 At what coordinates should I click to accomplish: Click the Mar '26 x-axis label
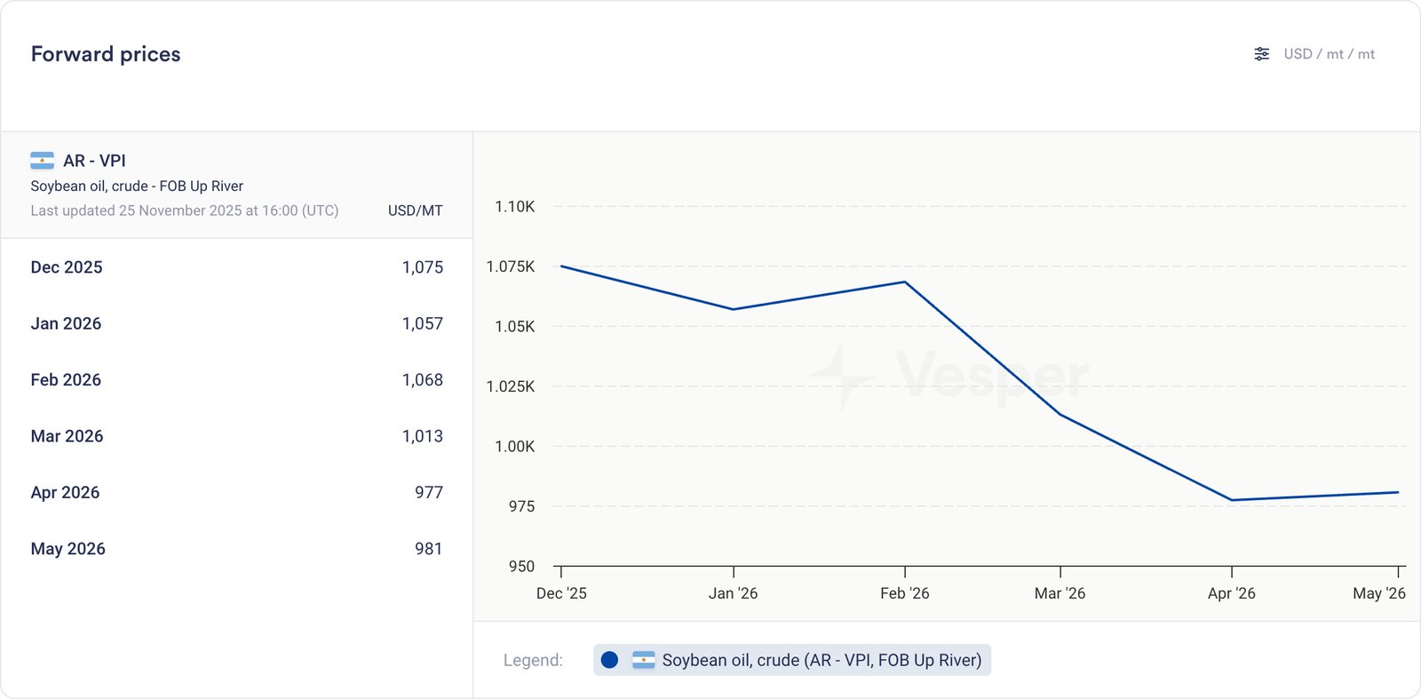1060,593
